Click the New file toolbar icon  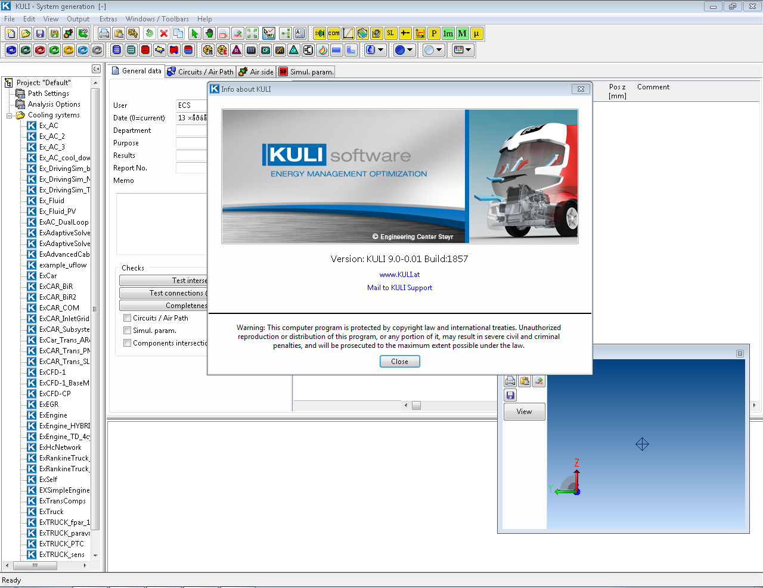tap(11, 33)
